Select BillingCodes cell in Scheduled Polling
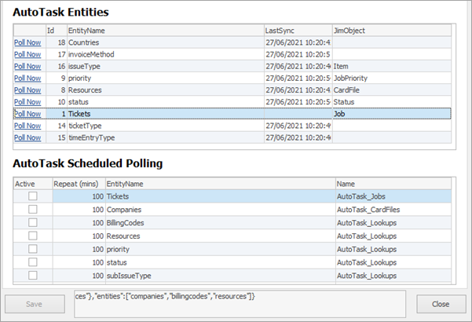The width and height of the screenshot is (472, 322). tap(221, 223)
